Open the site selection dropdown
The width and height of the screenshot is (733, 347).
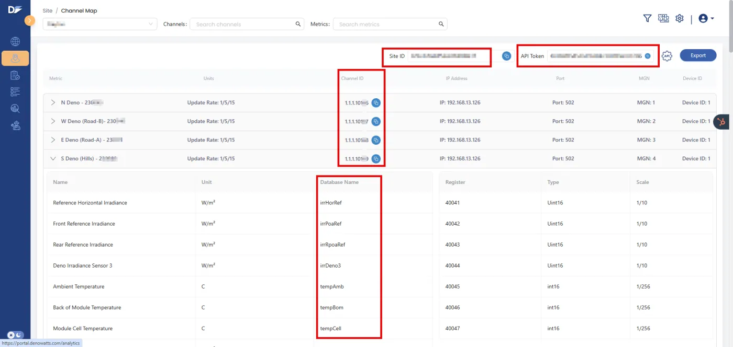(x=100, y=24)
